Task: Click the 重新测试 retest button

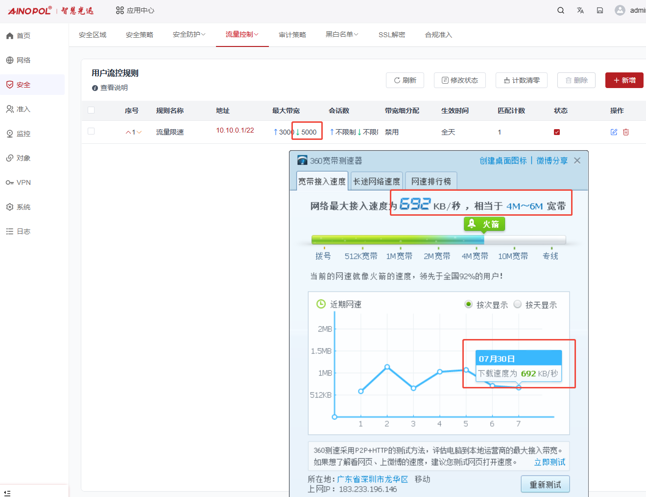Action: pos(545,484)
